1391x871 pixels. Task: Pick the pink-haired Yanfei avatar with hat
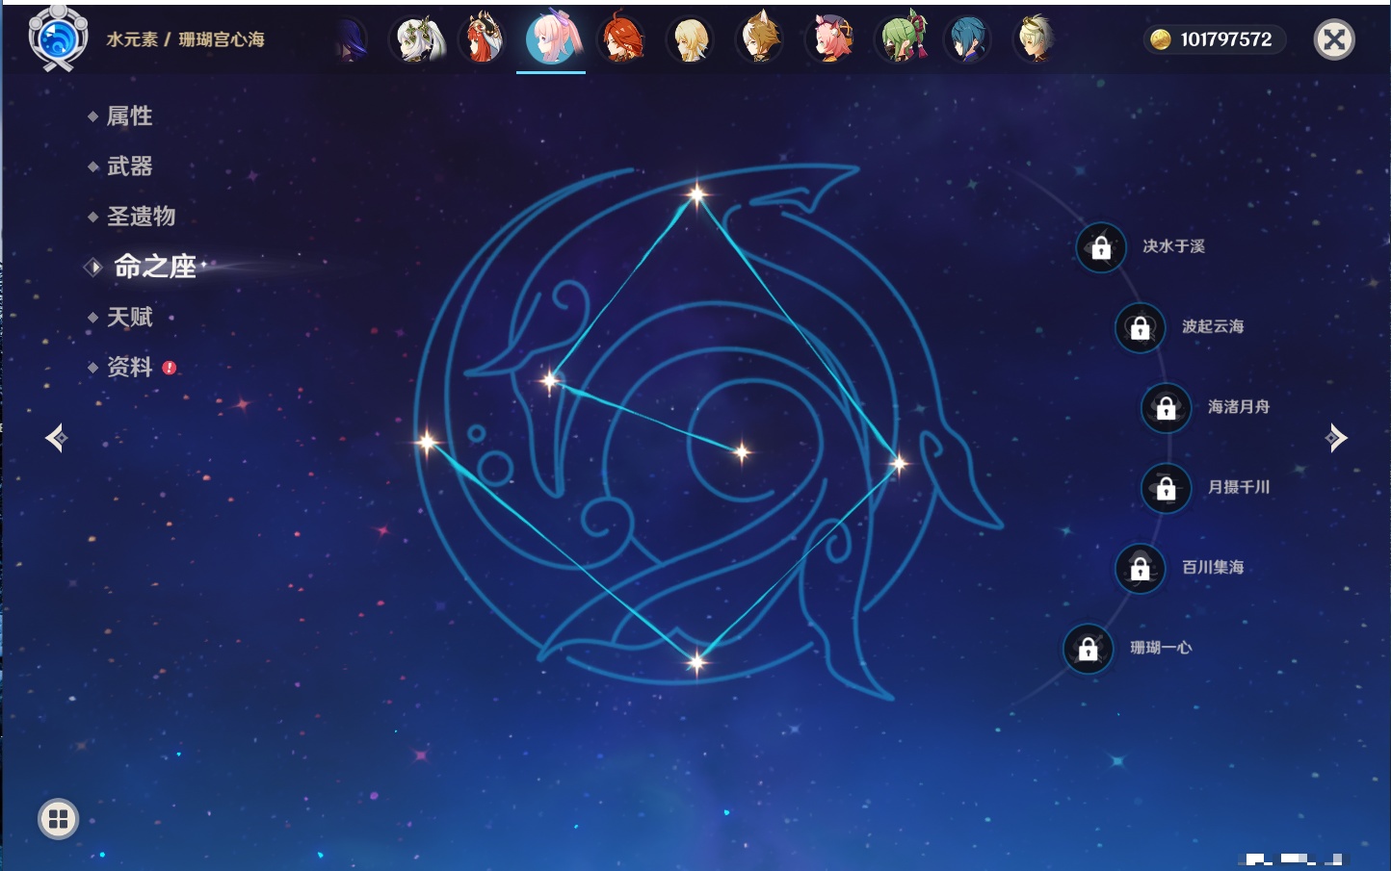[830, 39]
